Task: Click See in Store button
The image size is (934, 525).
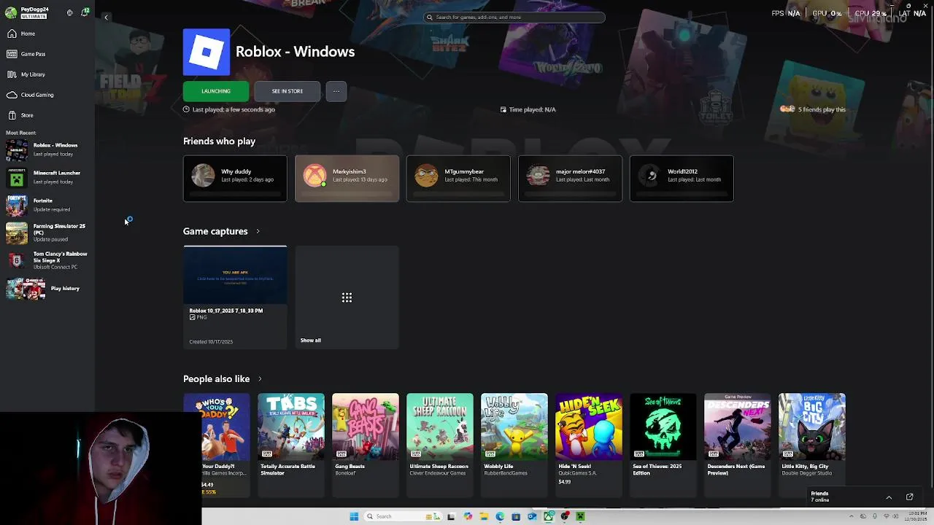Action: (287, 91)
